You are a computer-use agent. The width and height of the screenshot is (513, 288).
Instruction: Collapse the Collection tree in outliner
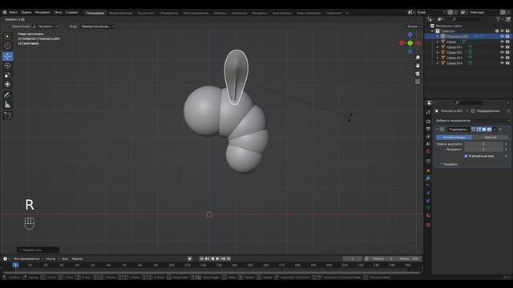[433, 31]
